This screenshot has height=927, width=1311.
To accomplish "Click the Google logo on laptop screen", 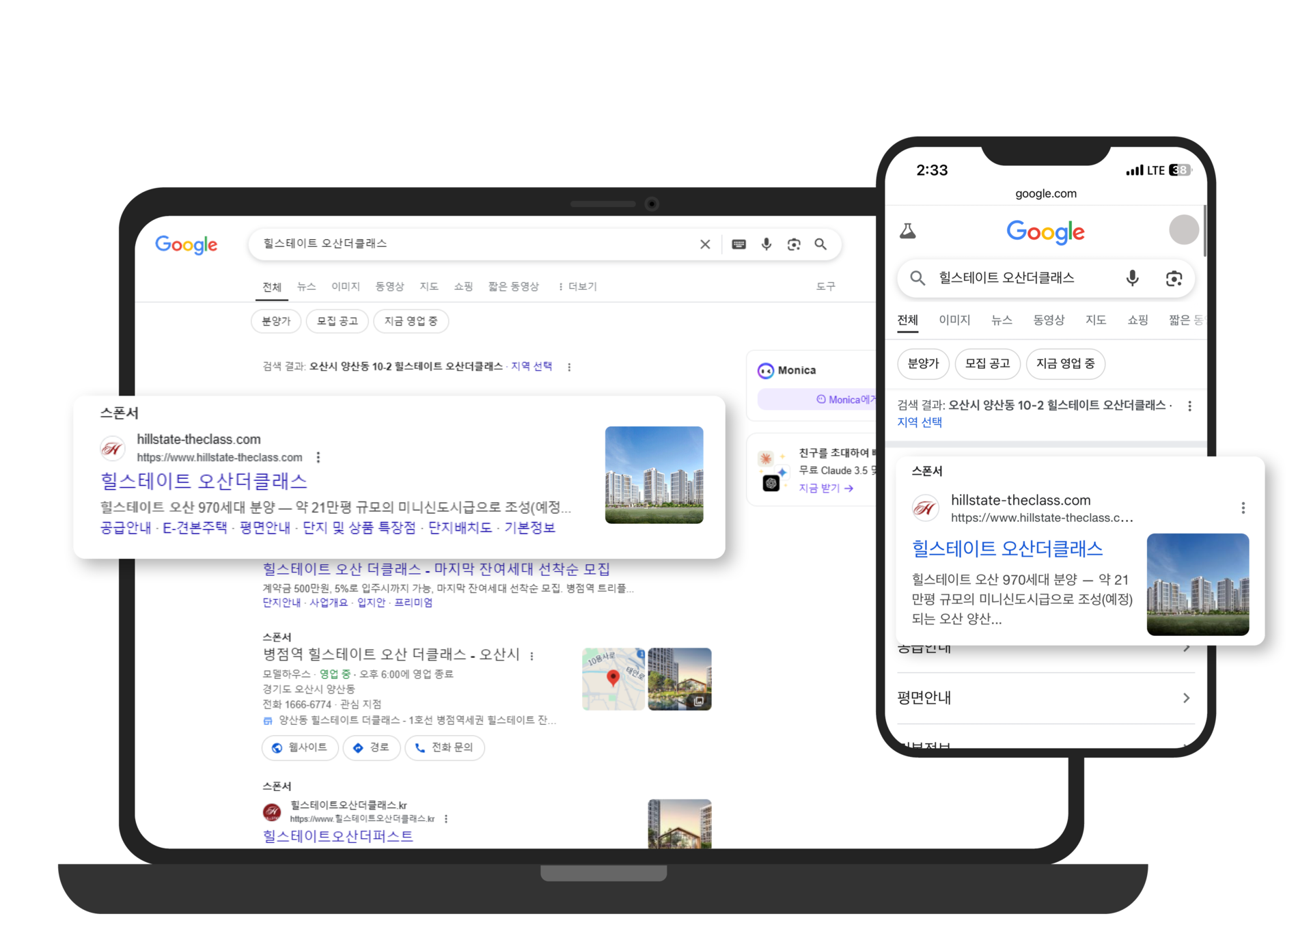I will 186,245.
